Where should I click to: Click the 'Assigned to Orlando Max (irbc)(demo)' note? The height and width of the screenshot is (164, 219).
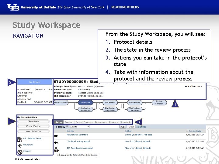[79, 155]
